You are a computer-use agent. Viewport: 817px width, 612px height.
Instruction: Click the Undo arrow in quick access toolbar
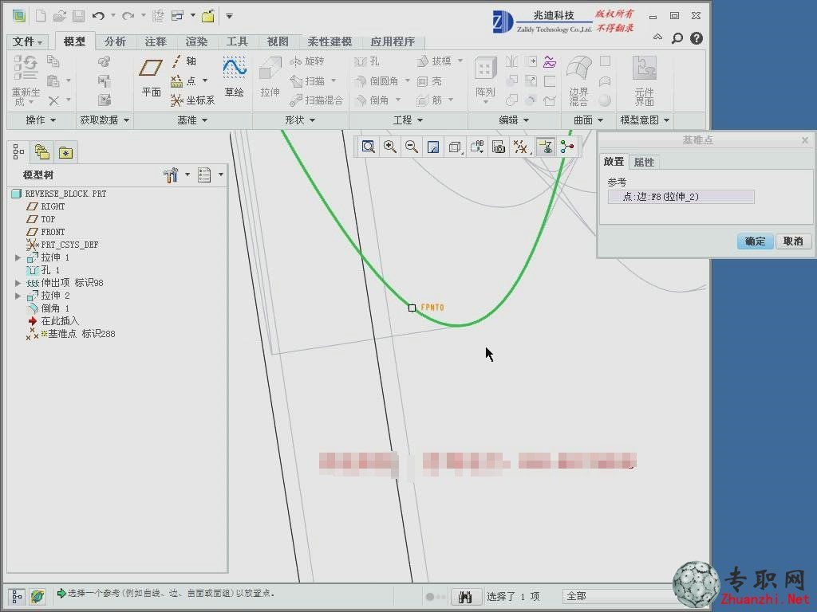(98, 16)
